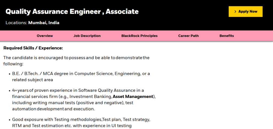
Task: Click the Investment Banking phrase
Action: tap(90, 97)
